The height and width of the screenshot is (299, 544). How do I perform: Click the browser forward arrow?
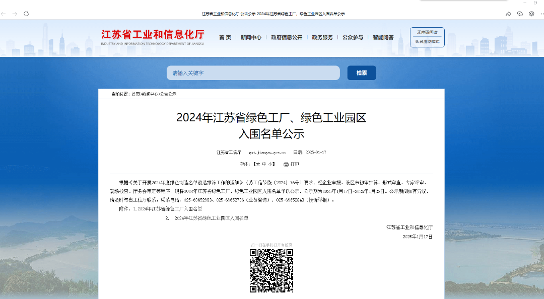click(15, 14)
